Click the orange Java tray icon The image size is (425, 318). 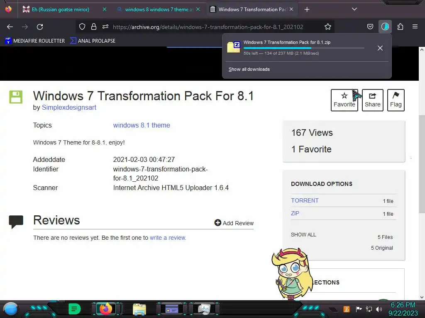[347, 309]
